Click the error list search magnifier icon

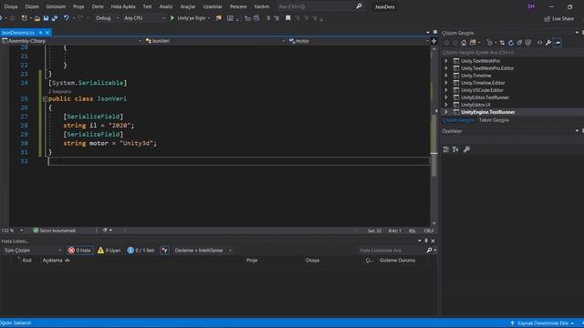(430, 251)
